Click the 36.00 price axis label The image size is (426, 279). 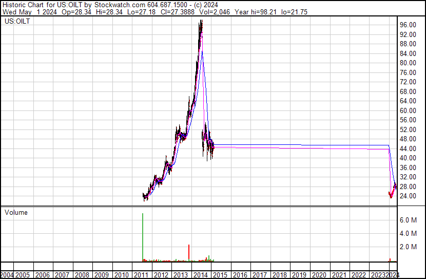point(408,168)
